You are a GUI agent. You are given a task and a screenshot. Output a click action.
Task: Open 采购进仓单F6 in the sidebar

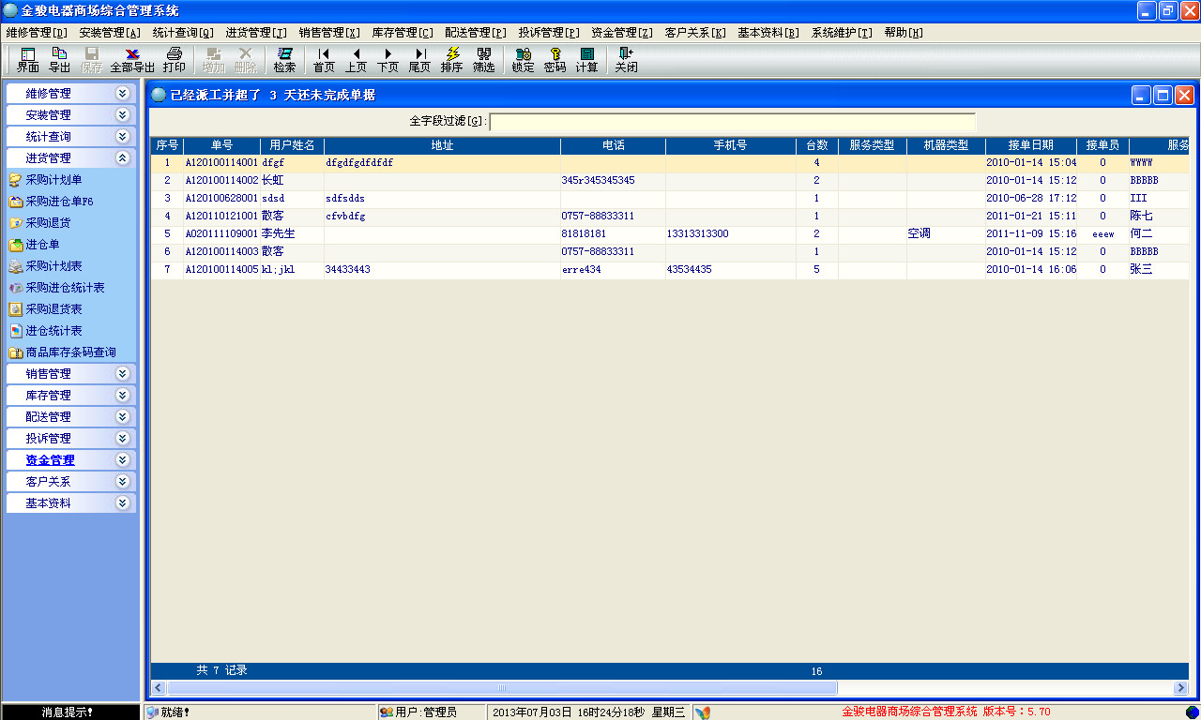pyautogui.click(x=52, y=202)
